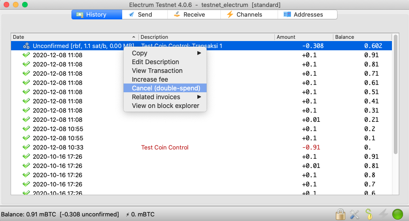
Task: Click the +0.01 amount with balance 0.81
Action: (311, 166)
